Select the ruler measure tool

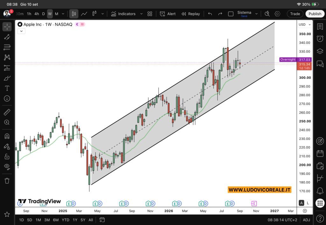(x=7, y=112)
